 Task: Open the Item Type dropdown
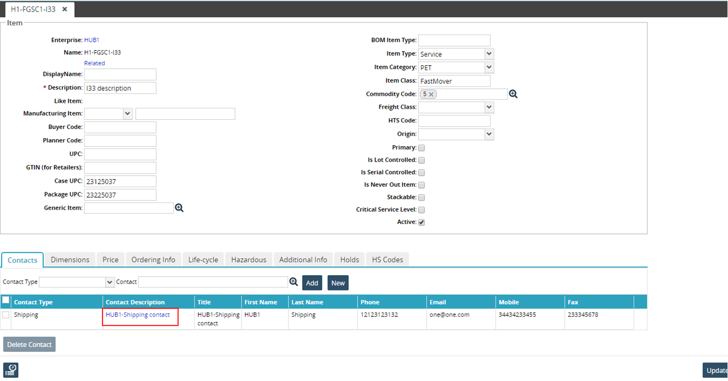(489, 54)
